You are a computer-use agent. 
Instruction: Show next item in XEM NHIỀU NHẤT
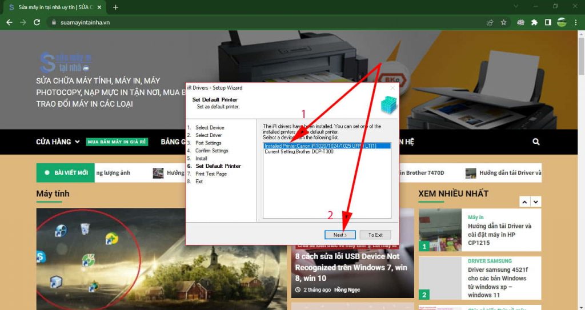[x=536, y=202]
